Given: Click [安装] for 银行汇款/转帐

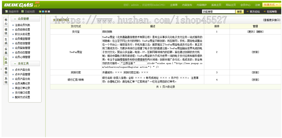Looking at the screenshot, I should (x=256, y=80).
